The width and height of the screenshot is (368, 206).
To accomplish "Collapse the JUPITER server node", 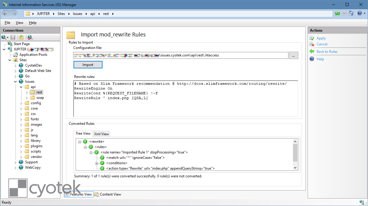I will [x=4, y=49].
